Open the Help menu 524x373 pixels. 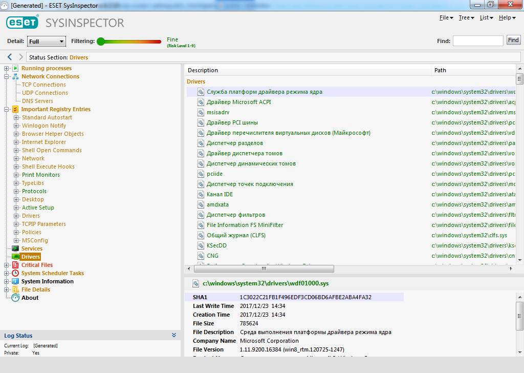click(x=507, y=18)
